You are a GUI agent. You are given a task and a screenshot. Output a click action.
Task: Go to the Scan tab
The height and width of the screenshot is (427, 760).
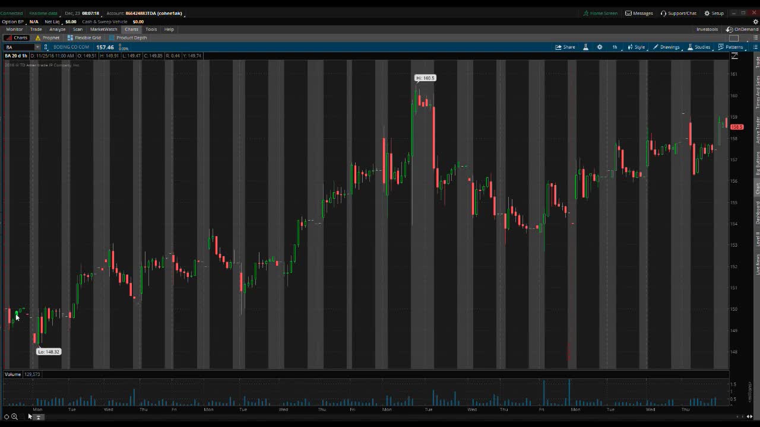click(x=78, y=29)
